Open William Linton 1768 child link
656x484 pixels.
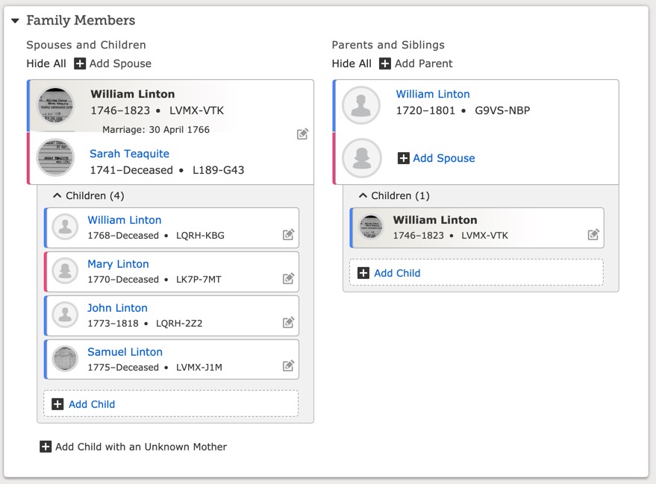pyautogui.click(x=124, y=220)
